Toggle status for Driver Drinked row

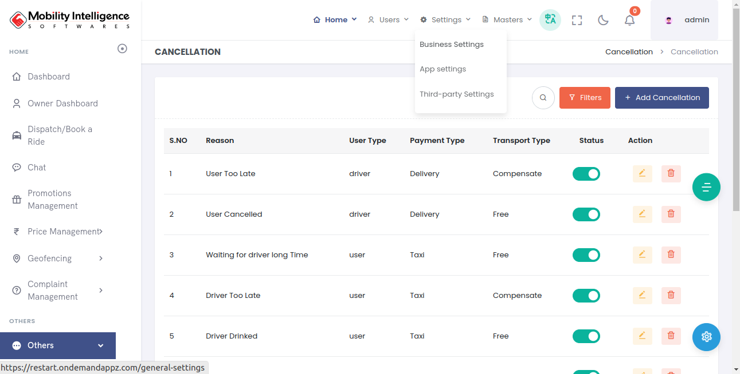(x=586, y=336)
